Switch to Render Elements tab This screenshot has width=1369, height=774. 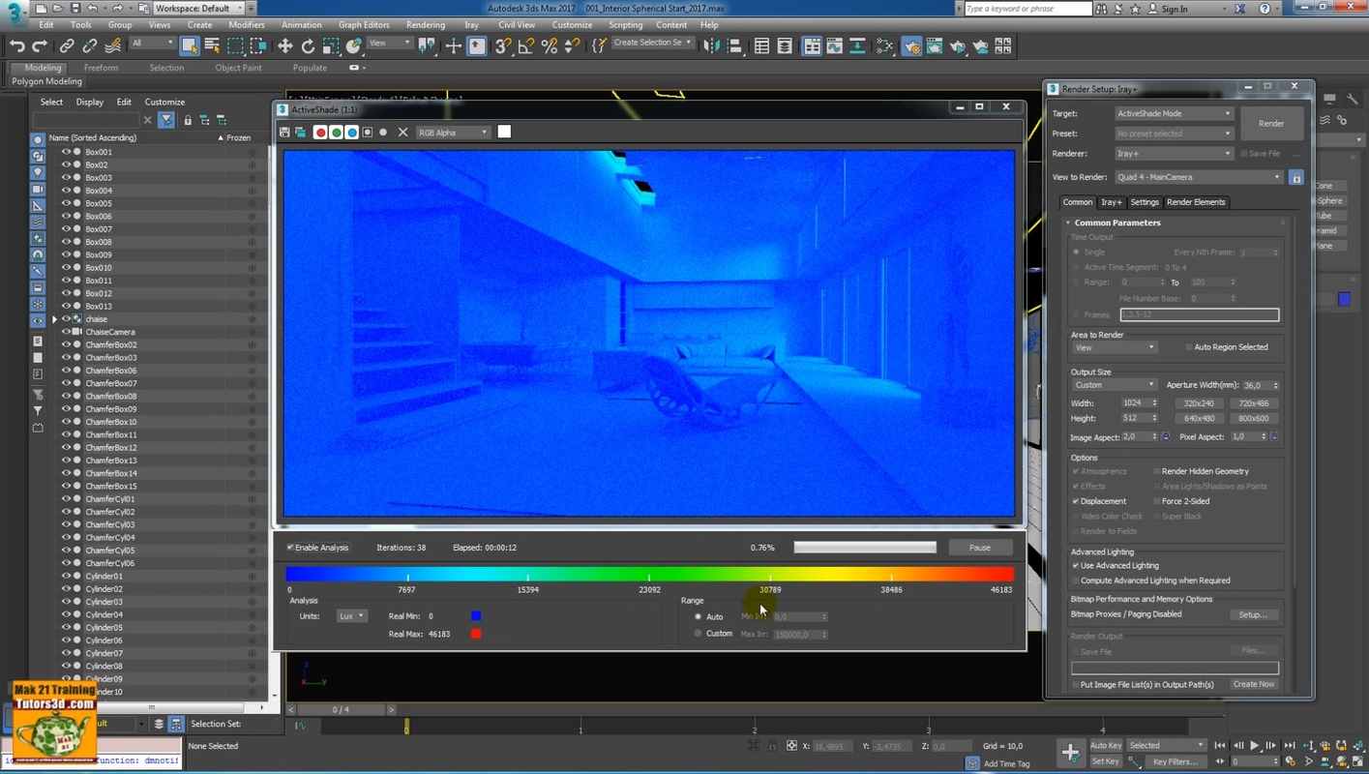(x=1196, y=202)
